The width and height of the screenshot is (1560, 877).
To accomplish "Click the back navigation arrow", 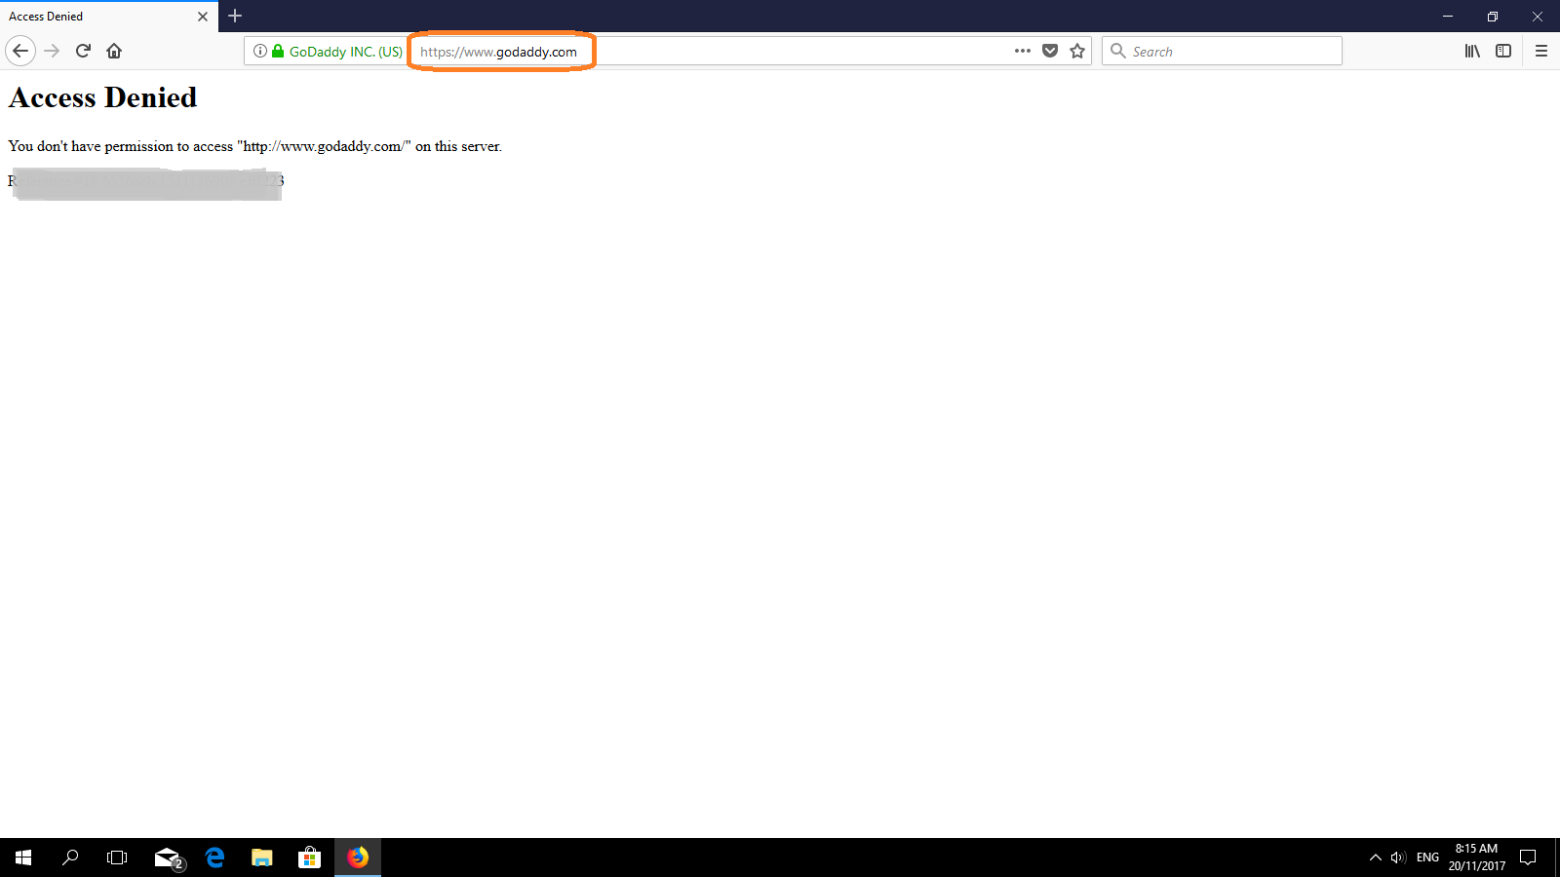I will pos(20,51).
